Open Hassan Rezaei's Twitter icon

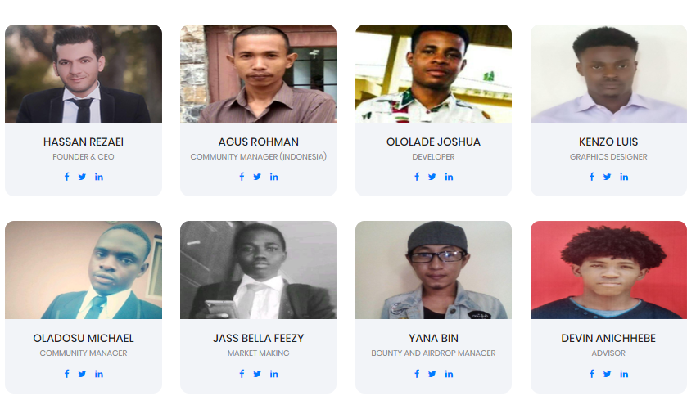(x=82, y=177)
